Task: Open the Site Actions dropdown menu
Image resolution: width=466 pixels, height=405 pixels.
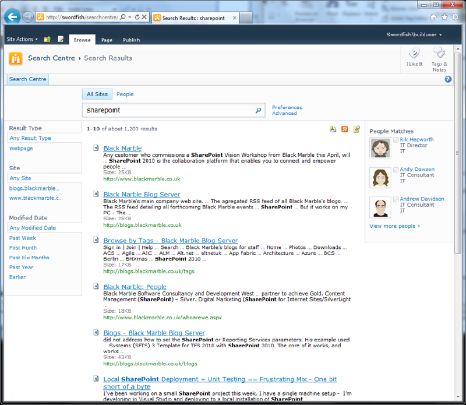Action: [22, 39]
